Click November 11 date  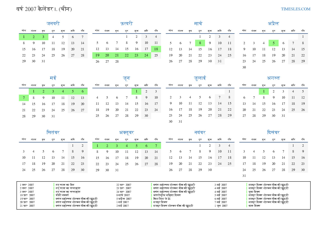pos(229,151)
